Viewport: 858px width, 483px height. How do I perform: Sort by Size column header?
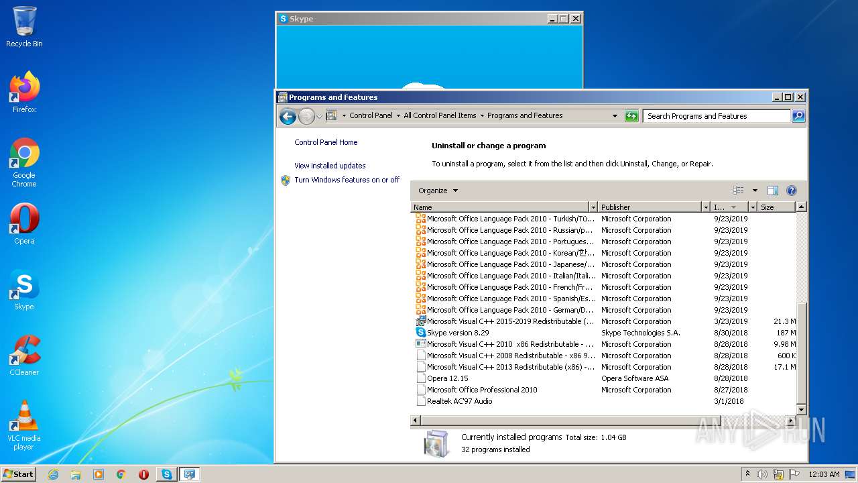pos(776,207)
